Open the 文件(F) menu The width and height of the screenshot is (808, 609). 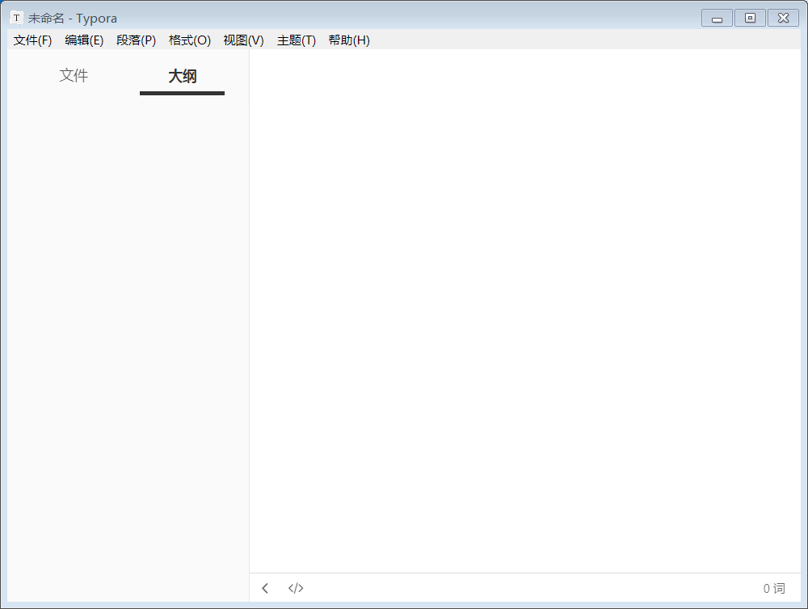click(x=32, y=40)
